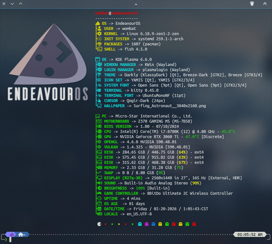Click the EndeavourOS logo segment in the prompt
Screen dimensions: 272x244
tap(11, 234)
